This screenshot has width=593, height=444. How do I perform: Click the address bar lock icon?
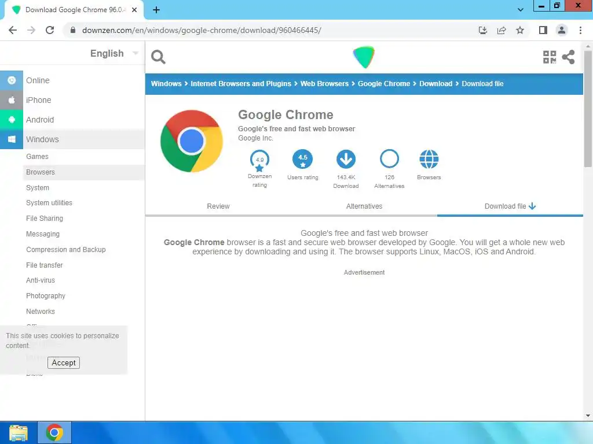coord(73,30)
